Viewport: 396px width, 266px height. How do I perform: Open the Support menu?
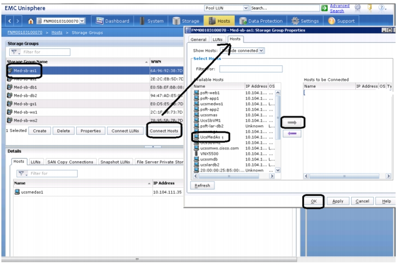(341, 21)
